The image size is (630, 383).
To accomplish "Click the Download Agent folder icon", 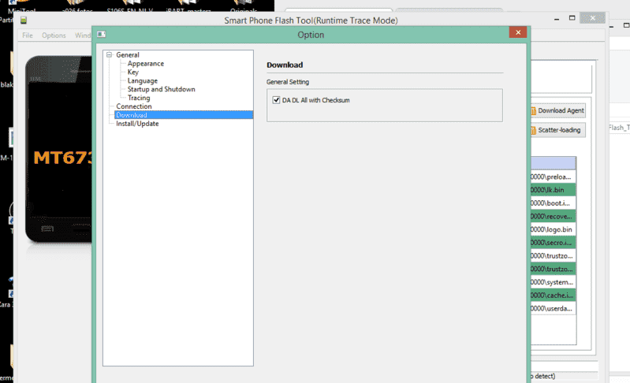I will 533,111.
